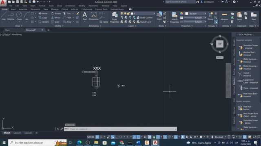
Task: Click the Group tool
Action: point(210,16)
